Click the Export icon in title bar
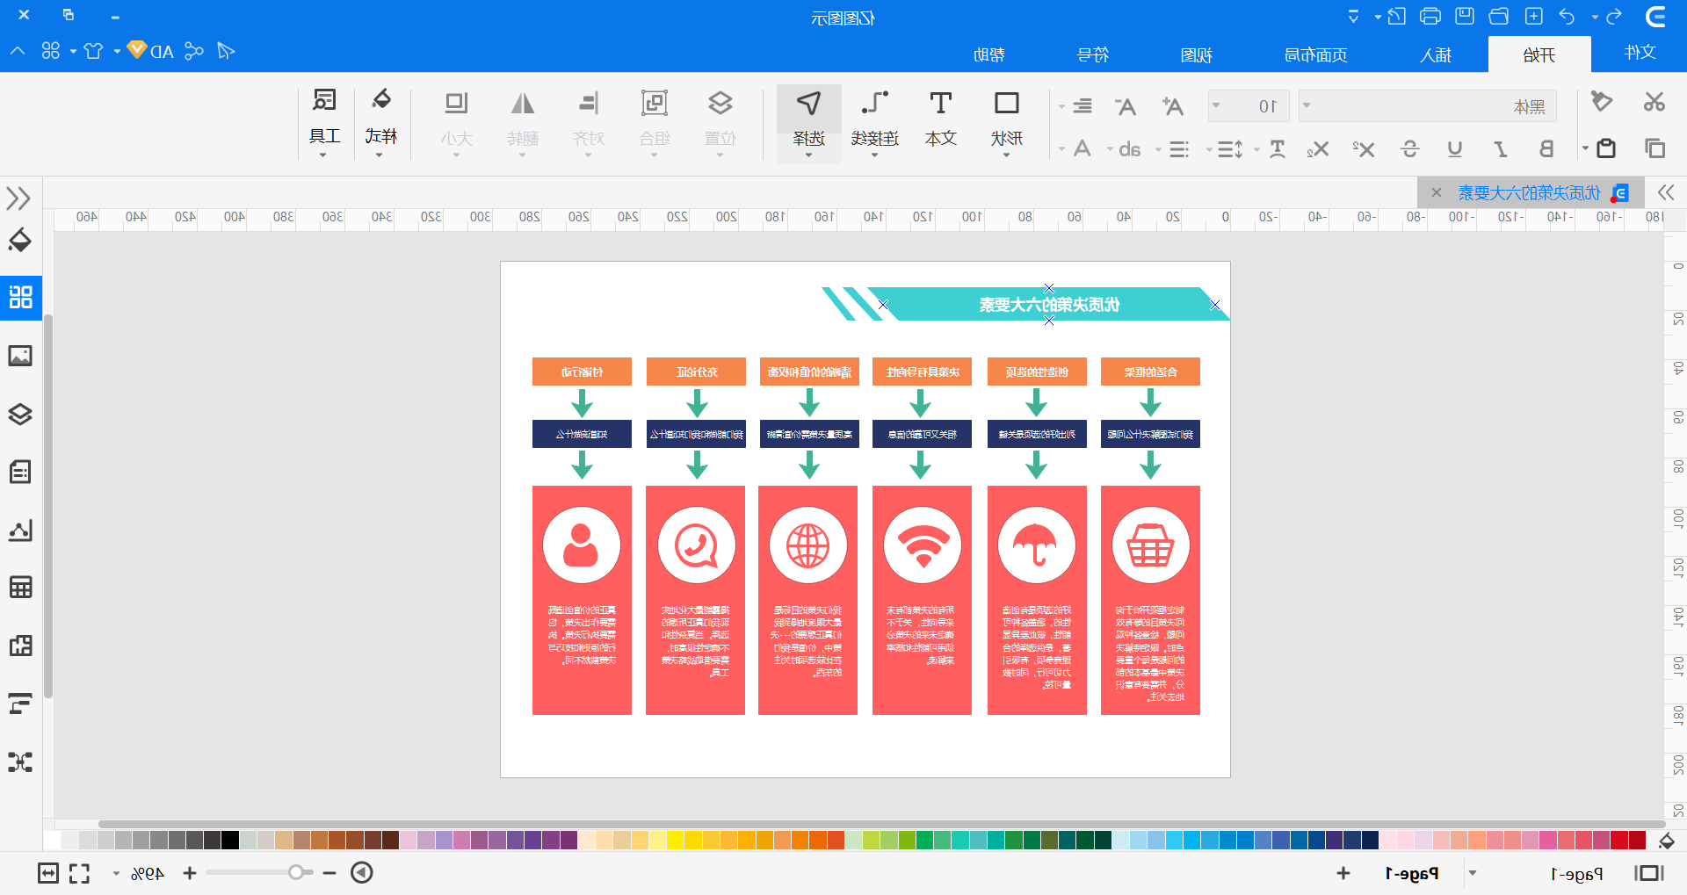This screenshot has width=1687, height=895. tap(1396, 17)
